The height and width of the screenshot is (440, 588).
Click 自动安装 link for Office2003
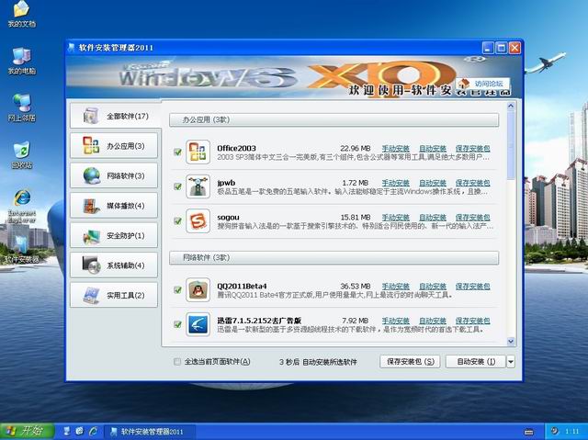433,149
